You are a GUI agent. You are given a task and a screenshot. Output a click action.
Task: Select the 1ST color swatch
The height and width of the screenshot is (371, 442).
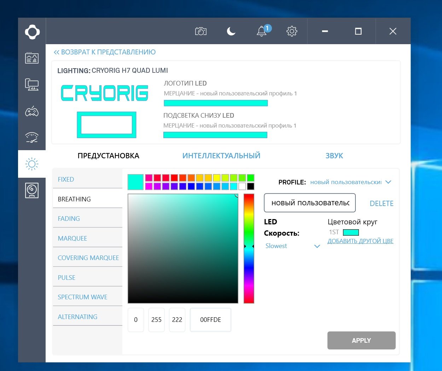click(x=351, y=232)
